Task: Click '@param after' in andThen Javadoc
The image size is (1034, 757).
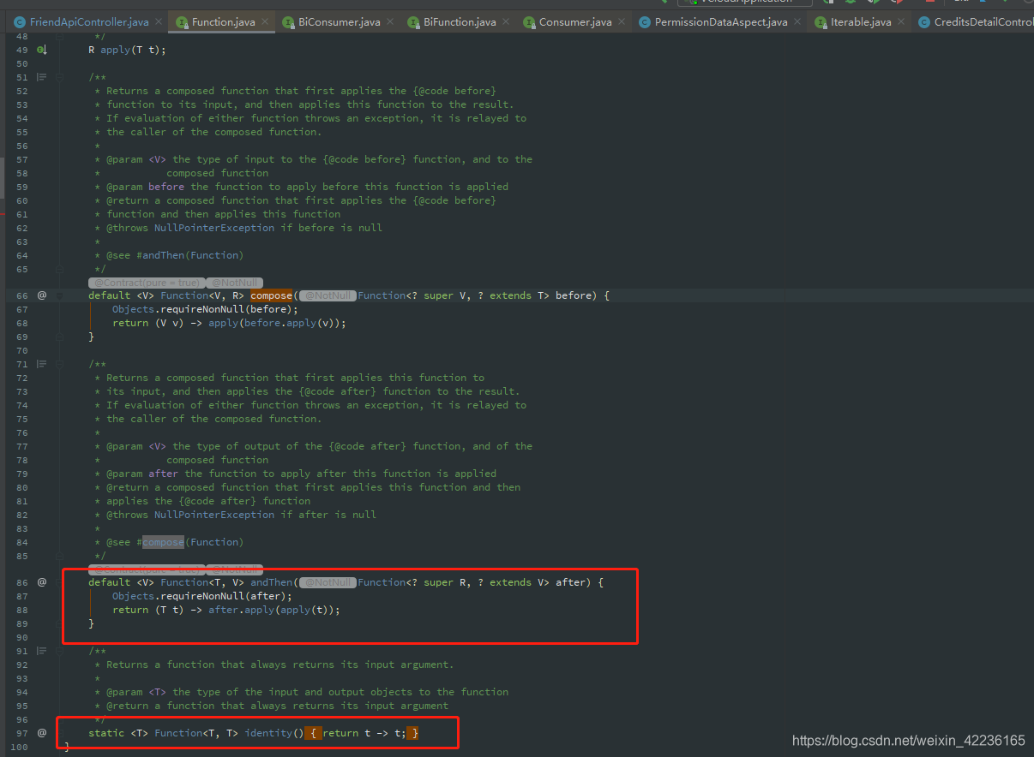Action: [142, 474]
